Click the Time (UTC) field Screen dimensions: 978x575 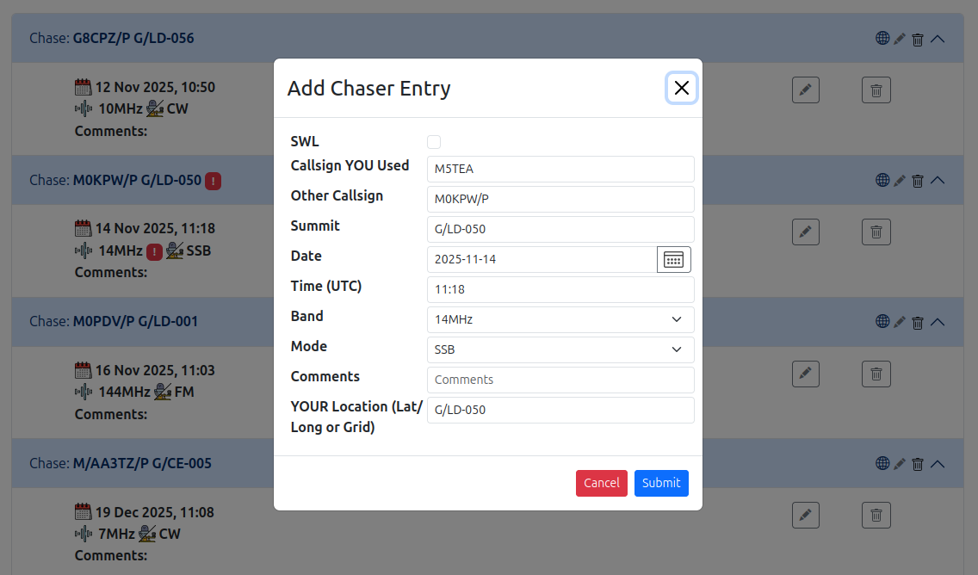click(x=560, y=289)
